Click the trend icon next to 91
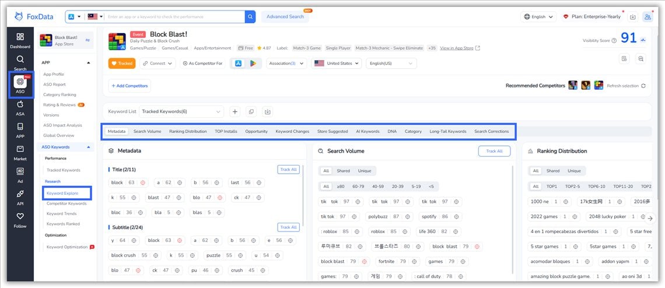Screen dimensions: 665x288 [x=643, y=40]
